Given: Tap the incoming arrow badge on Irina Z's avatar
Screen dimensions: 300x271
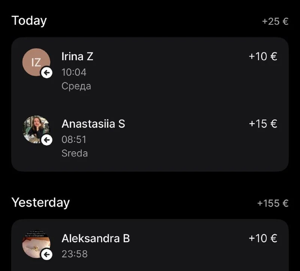Looking at the screenshot, I should point(46,73).
